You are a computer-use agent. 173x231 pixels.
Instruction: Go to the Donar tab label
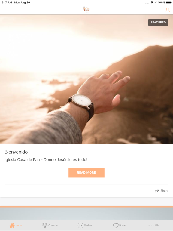tap(123, 225)
